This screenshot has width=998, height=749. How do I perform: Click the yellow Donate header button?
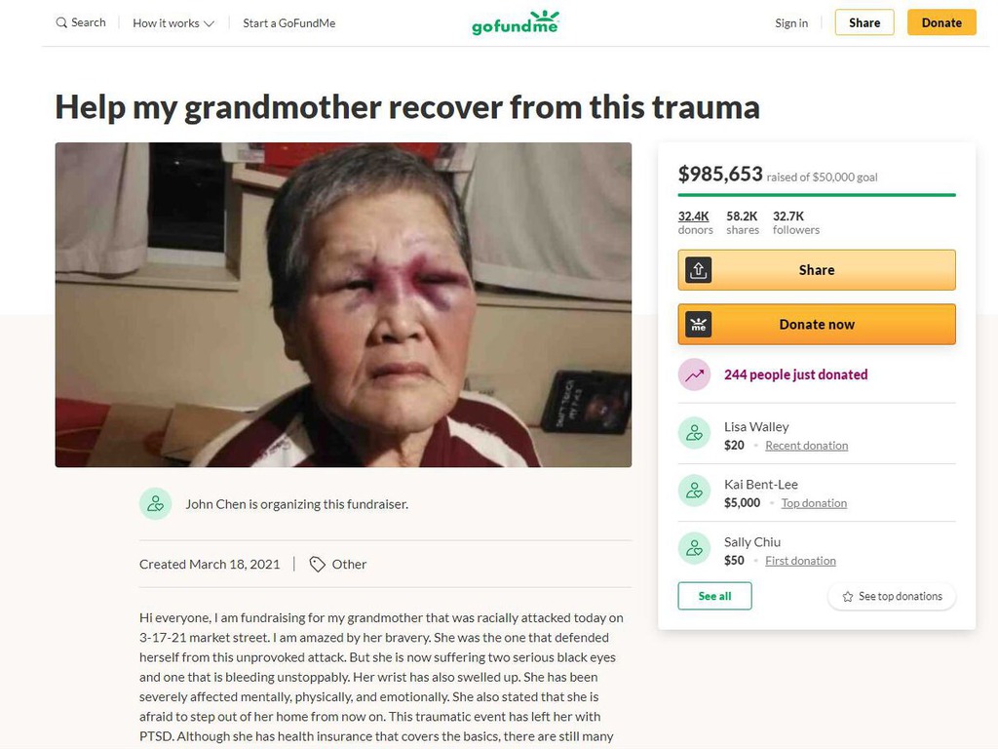tap(941, 22)
